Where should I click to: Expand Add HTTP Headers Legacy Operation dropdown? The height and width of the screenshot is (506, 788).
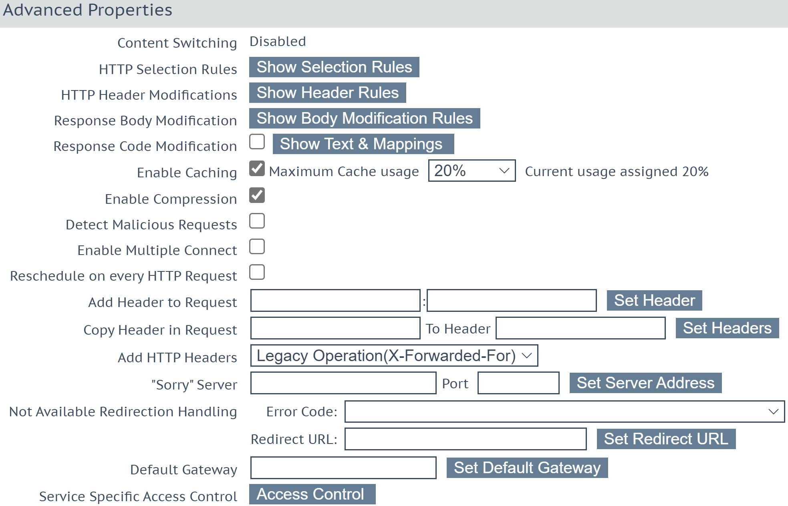394,355
